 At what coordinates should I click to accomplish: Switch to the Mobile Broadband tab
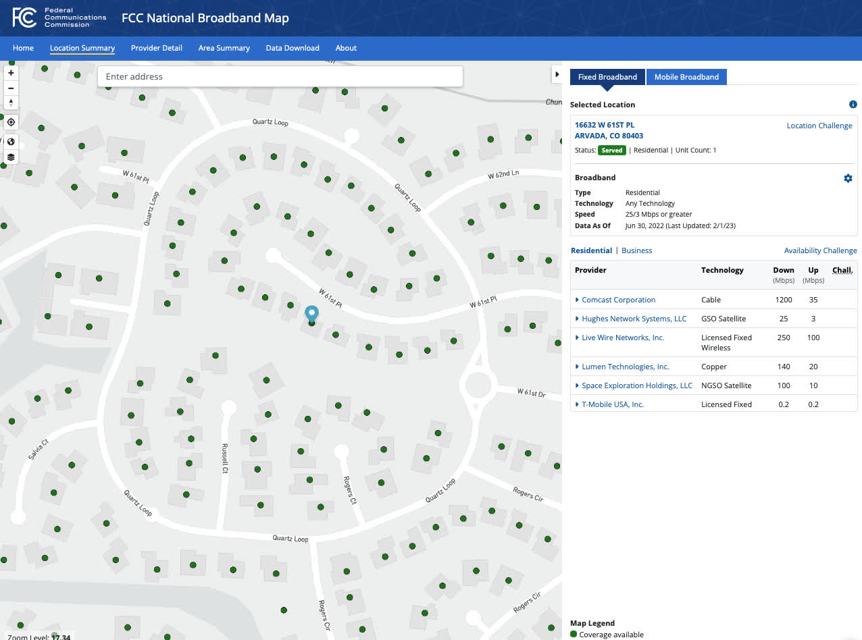tap(686, 77)
